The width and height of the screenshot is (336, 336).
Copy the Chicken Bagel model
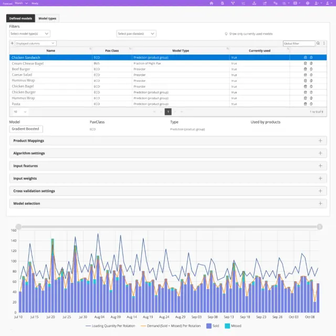point(311,86)
